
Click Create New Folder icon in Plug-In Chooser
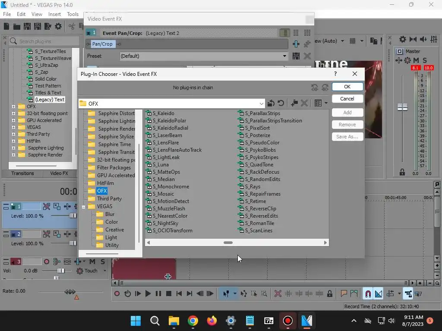point(294,103)
